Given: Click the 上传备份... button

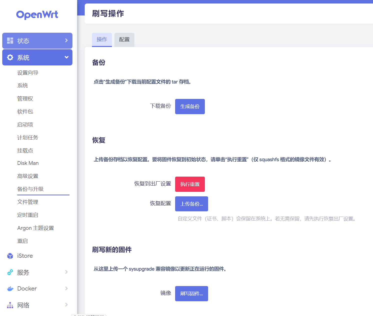Looking at the screenshot, I should click(192, 204).
